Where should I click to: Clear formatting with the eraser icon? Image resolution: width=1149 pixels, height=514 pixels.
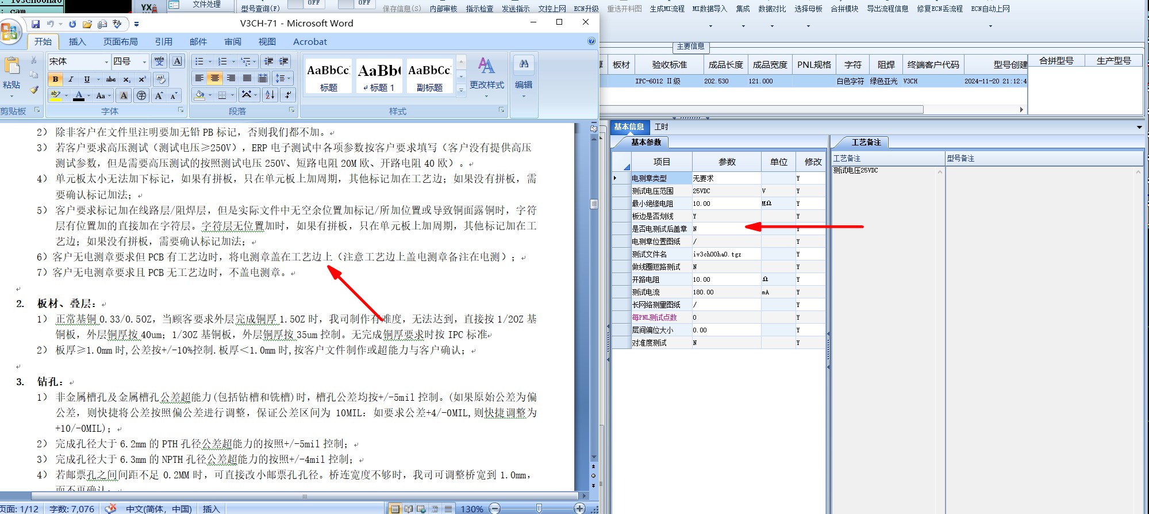161,79
